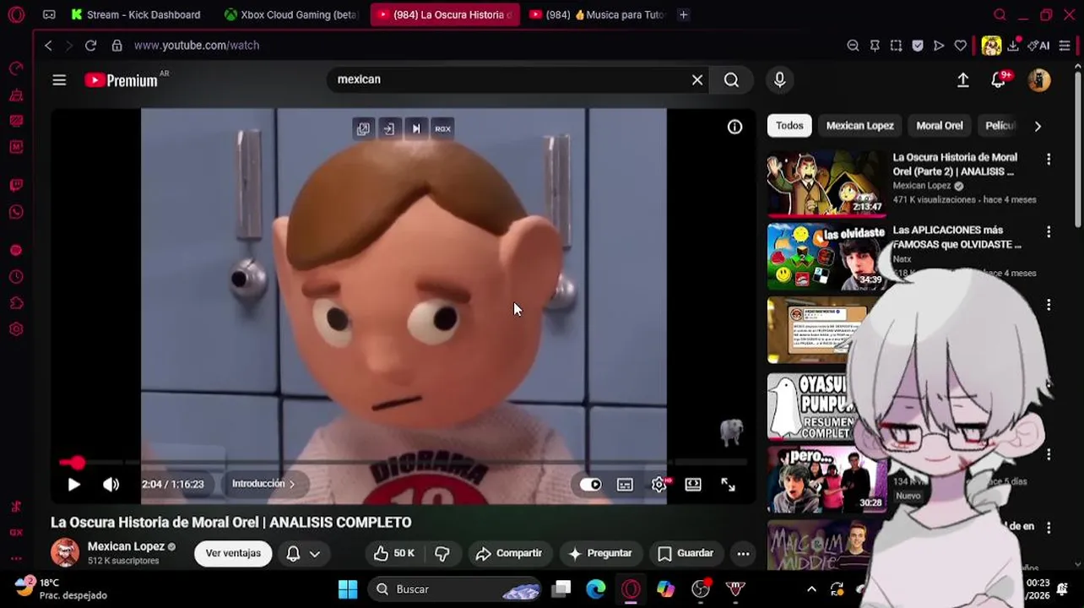The height and width of the screenshot is (608, 1084).
Task: Enter fullscreen mode
Action: [728, 484]
